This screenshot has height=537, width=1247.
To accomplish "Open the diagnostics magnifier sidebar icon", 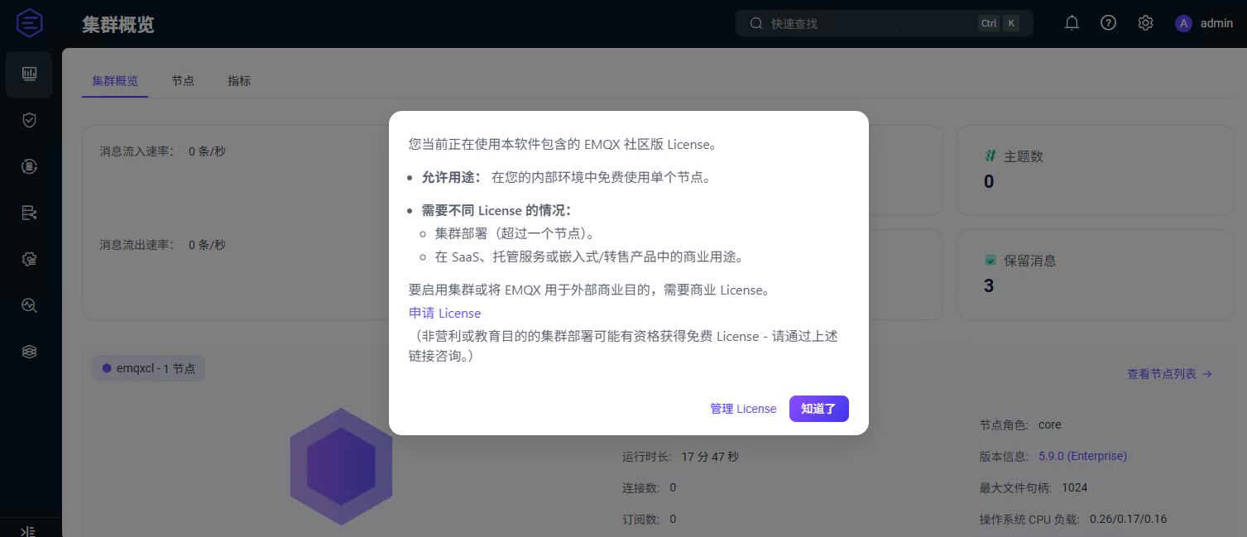I will click(x=29, y=305).
